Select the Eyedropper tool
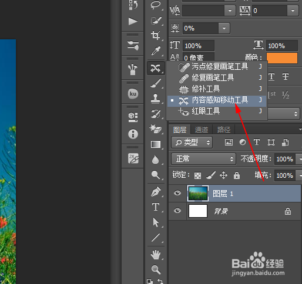This screenshot has width=302, height=284. tap(156, 50)
